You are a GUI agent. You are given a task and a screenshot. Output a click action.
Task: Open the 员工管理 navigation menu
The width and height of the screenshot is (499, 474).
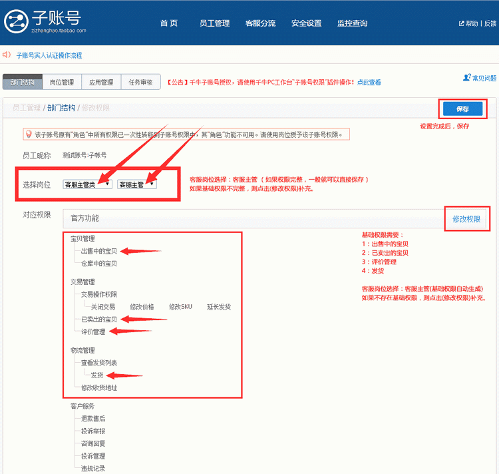214,23
